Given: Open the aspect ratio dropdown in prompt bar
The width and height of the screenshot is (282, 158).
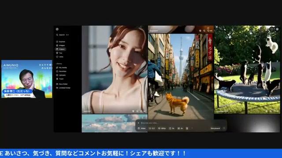Looking at the screenshot, I should pyautogui.click(x=152, y=129).
